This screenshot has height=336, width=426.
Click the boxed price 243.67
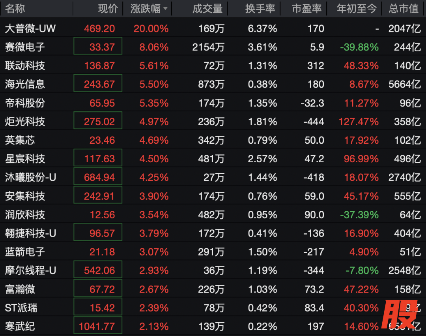click(98, 83)
